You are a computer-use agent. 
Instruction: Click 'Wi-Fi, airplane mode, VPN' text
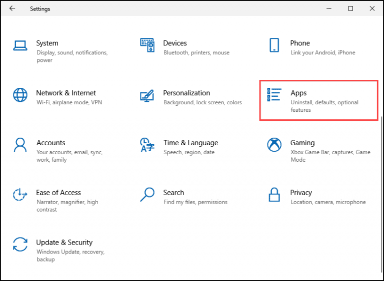[x=69, y=102]
